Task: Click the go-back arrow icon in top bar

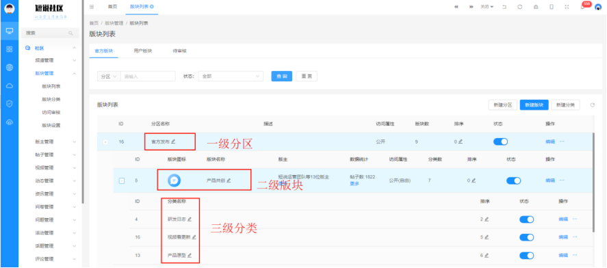Action: click(504, 7)
